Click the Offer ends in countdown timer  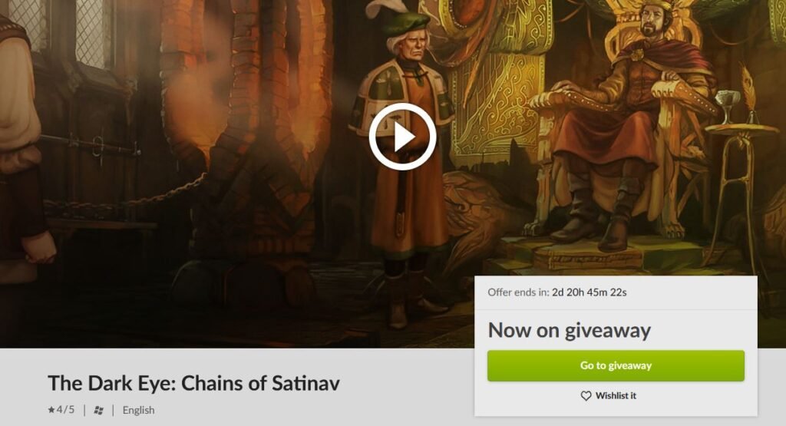pyautogui.click(x=557, y=292)
